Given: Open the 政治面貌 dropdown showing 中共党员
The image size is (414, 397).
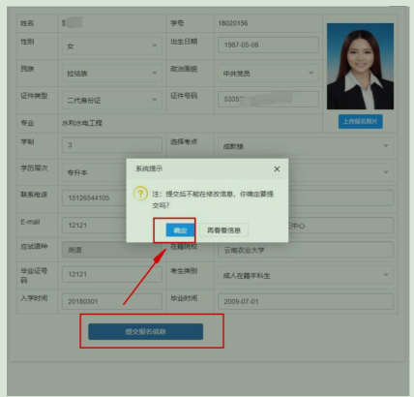Looking at the screenshot, I should pyautogui.click(x=268, y=73).
